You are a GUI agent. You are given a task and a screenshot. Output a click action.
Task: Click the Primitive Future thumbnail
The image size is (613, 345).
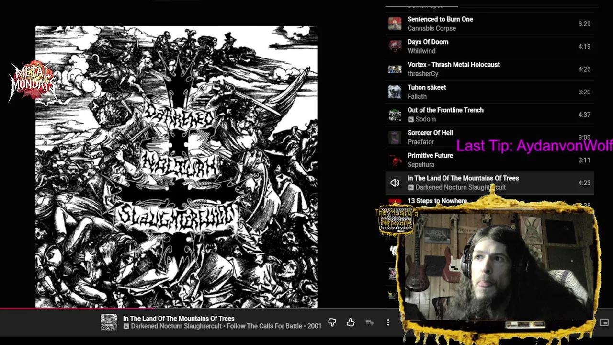point(395,160)
